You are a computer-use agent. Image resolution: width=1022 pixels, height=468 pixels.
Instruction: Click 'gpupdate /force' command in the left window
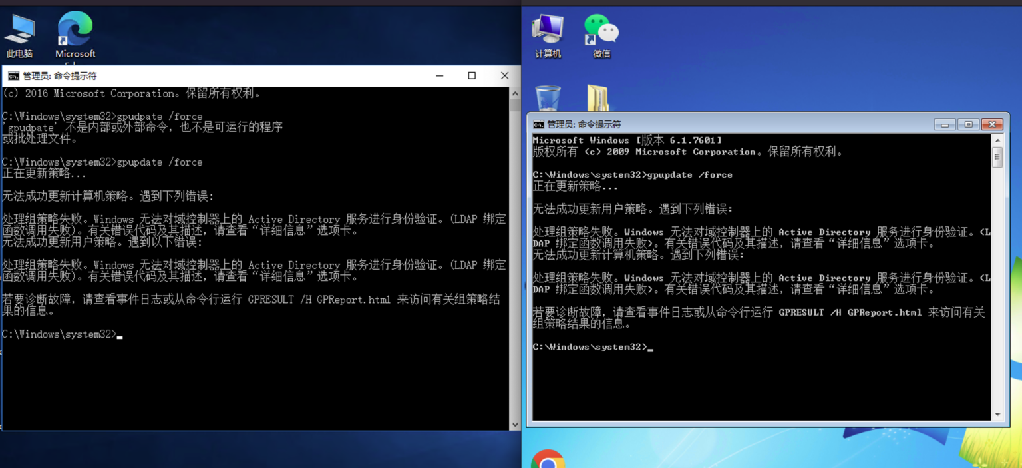[x=160, y=162]
